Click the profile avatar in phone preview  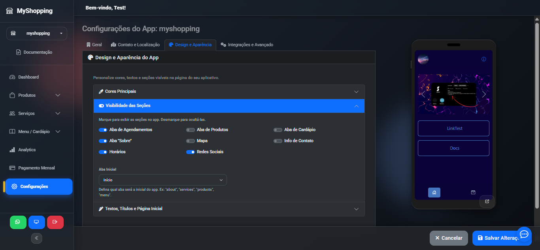pyautogui.click(x=423, y=59)
